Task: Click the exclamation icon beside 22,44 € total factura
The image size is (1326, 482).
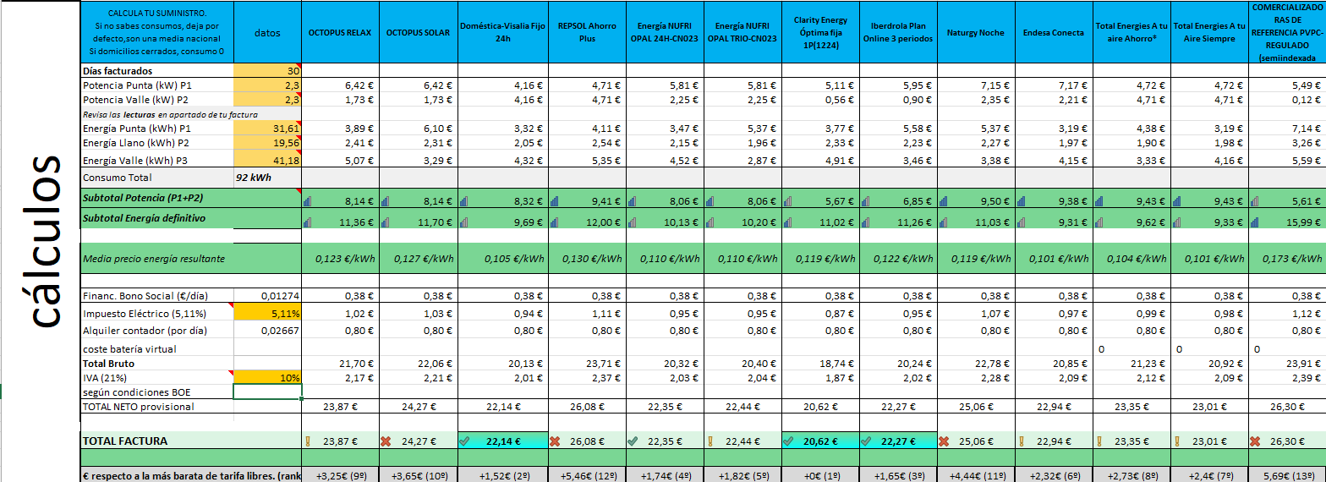Action: (x=709, y=441)
